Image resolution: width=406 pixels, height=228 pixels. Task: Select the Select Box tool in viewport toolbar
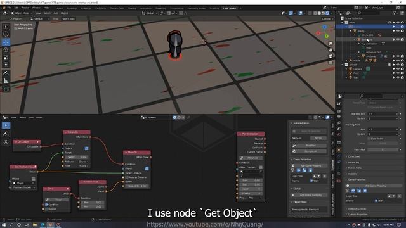coord(6,27)
